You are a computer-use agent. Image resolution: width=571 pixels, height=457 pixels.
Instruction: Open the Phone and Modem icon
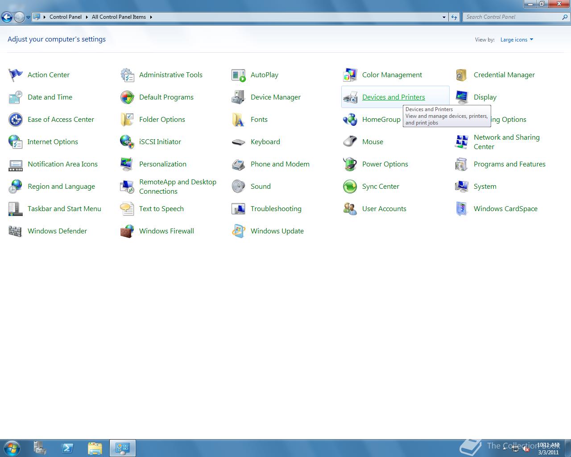(x=239, y=164)
